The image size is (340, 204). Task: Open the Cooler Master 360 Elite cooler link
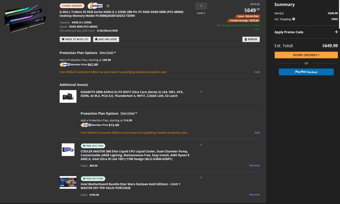pos(135,155)
